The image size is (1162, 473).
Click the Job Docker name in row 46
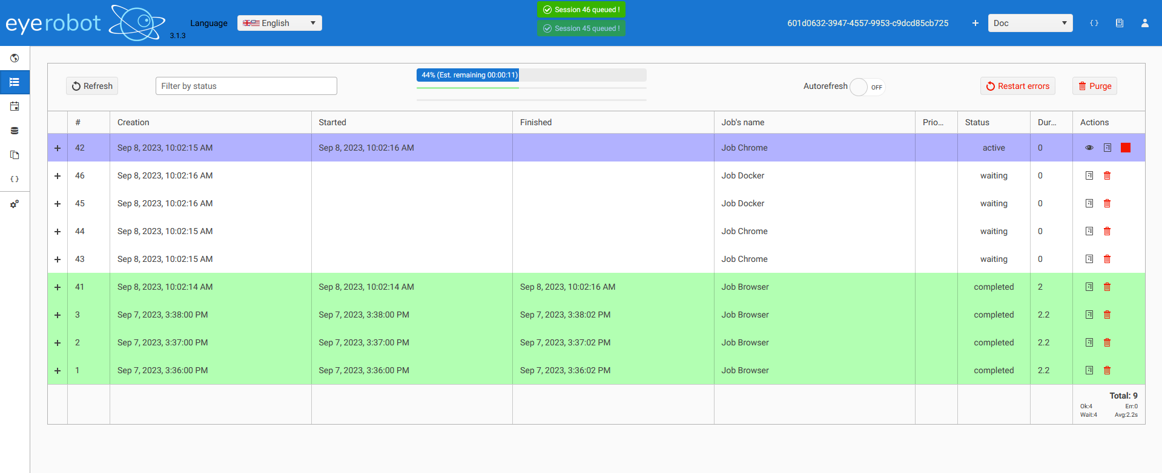(742, 175)
